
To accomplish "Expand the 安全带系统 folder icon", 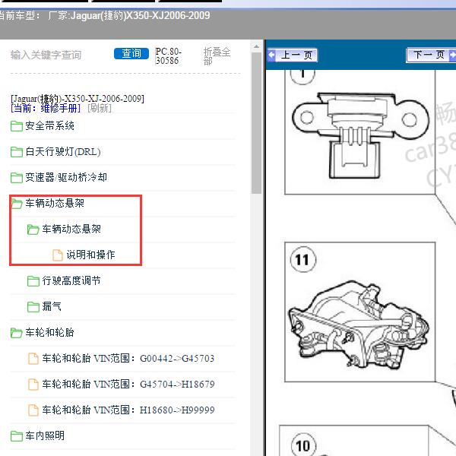I will pyautogui.click(x=17, y=126).
